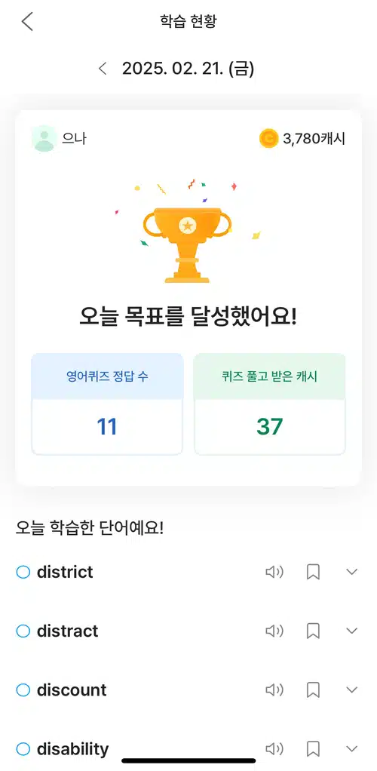Play pronunciation audio for disability
This screenshot has width=377, height=771.
pos(274,749)
